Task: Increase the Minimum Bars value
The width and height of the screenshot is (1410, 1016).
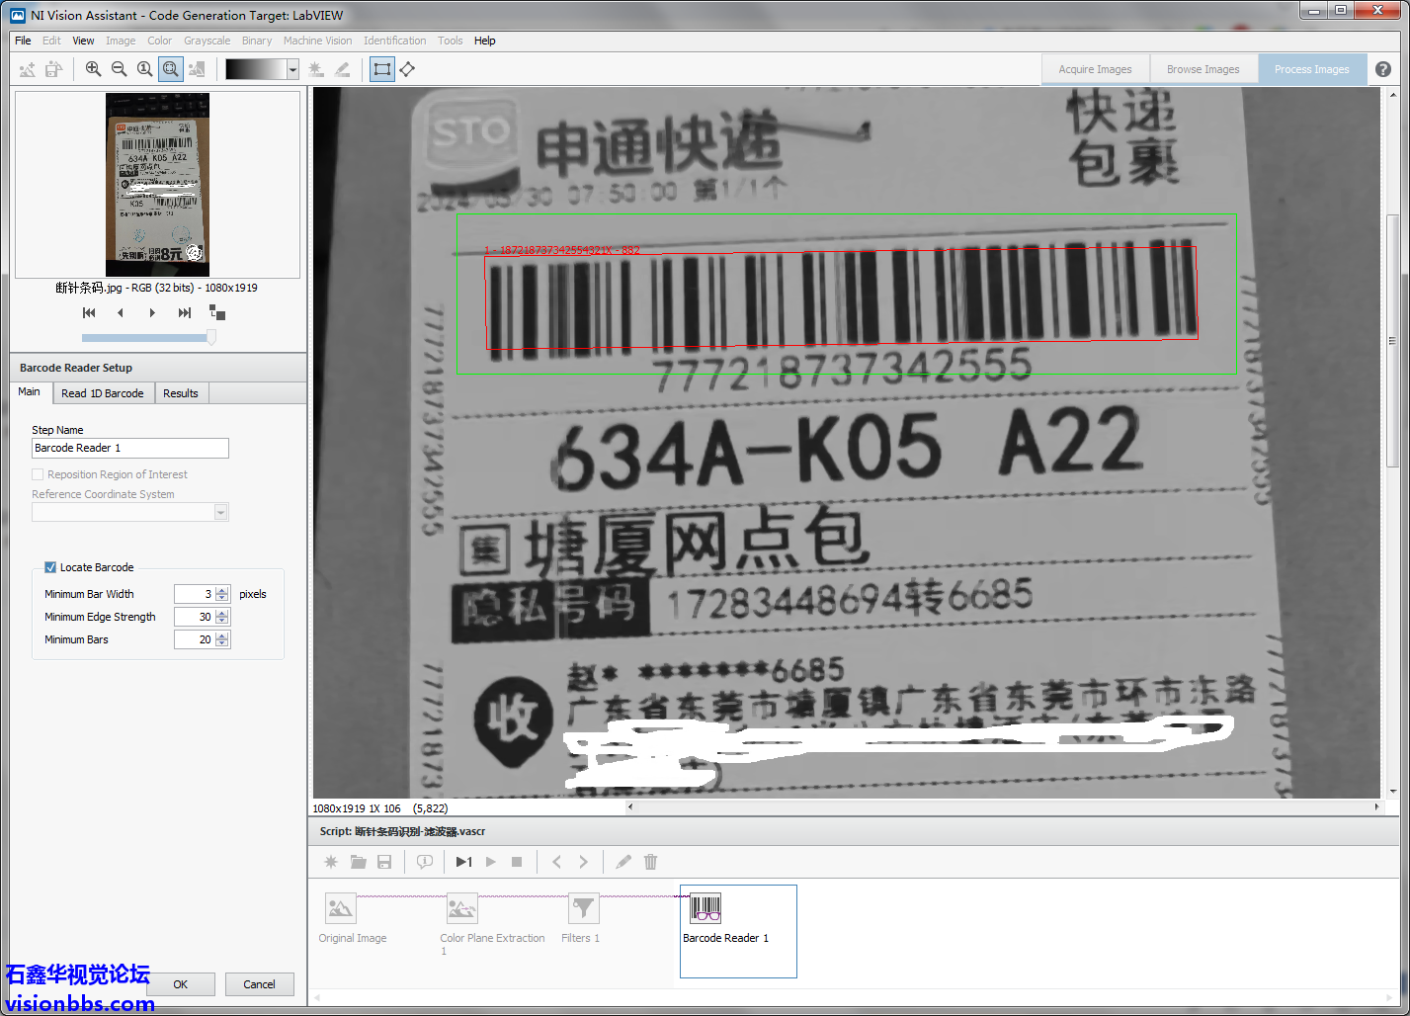Action: (222, 635)
